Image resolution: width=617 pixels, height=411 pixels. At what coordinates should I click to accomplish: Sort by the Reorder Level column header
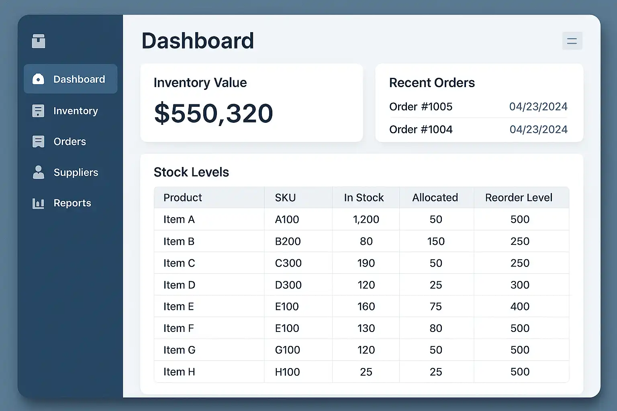pos(519,197)
